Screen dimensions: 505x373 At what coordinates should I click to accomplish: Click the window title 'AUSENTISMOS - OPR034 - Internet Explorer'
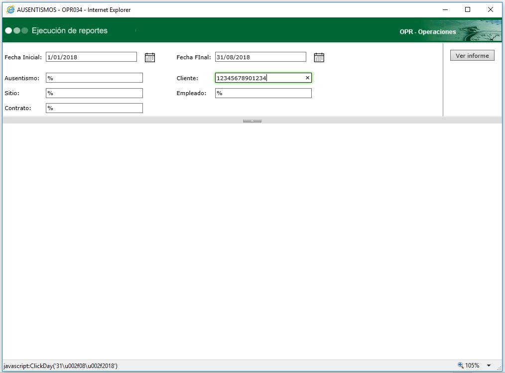point(74,9)
